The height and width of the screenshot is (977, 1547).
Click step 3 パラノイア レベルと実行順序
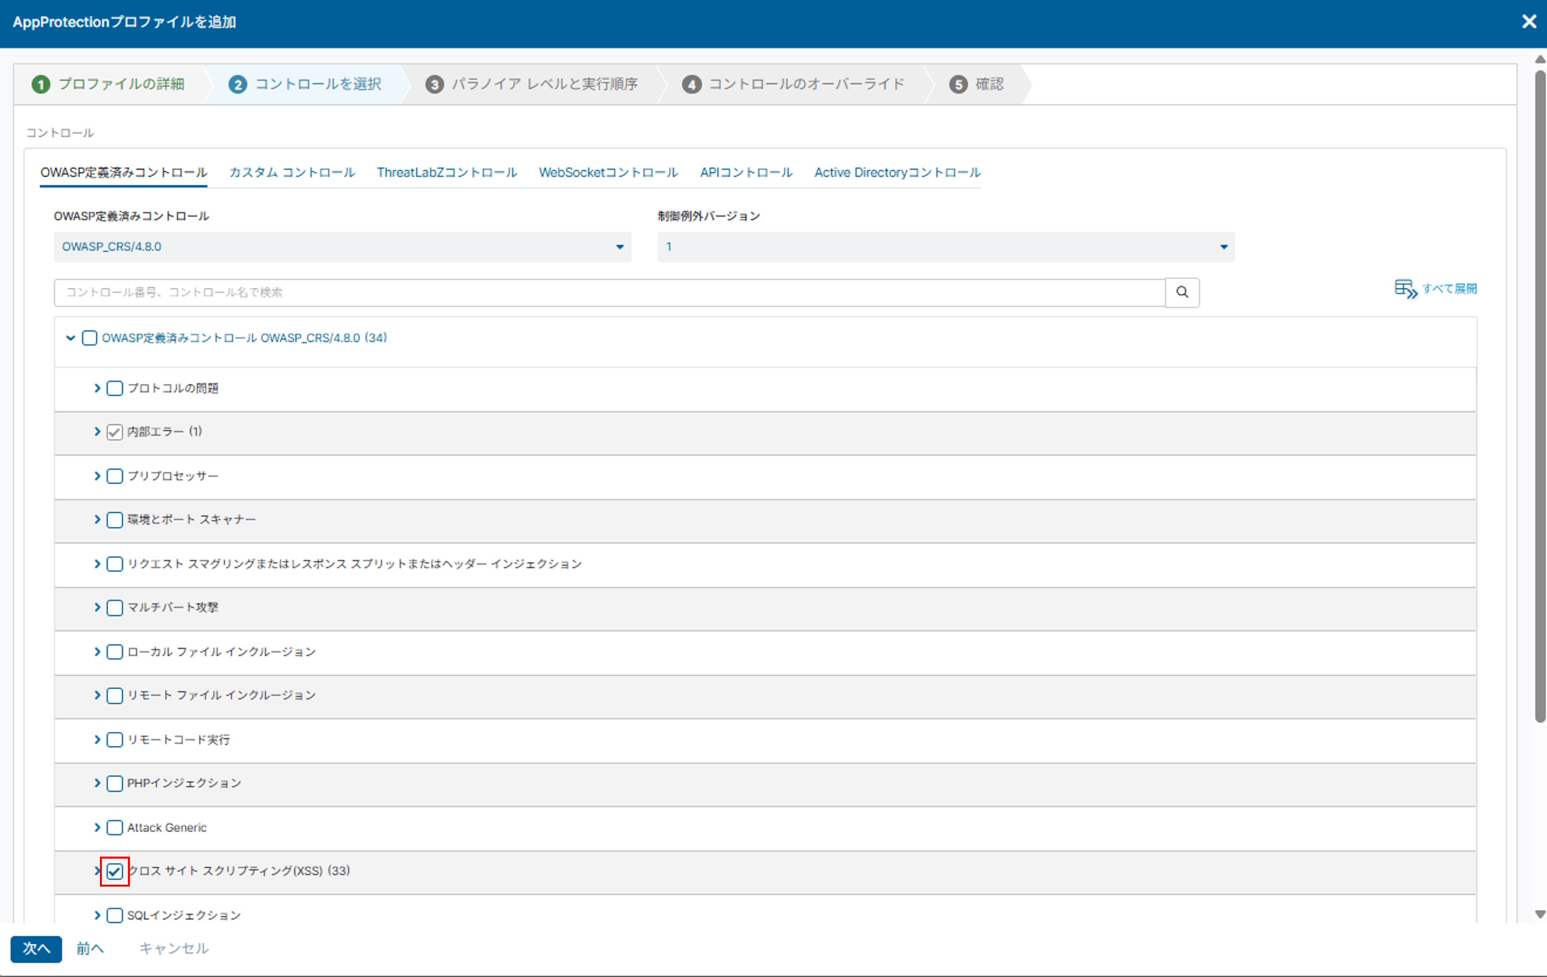[532, 84]
